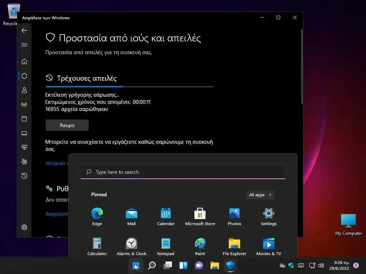Open Chat on taskbar
The height and width of the screenshot is (274, 366).
point(199,265)
